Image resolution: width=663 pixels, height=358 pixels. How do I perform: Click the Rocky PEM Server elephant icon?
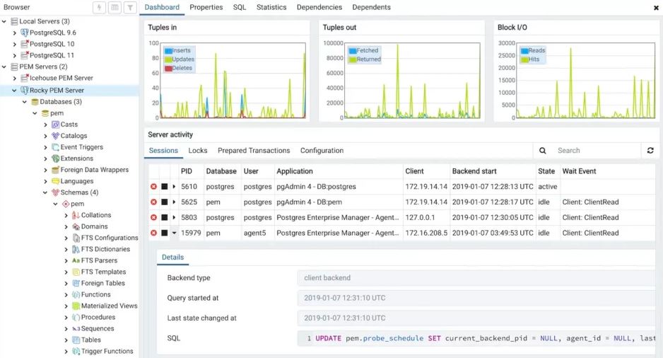point(25,90)
